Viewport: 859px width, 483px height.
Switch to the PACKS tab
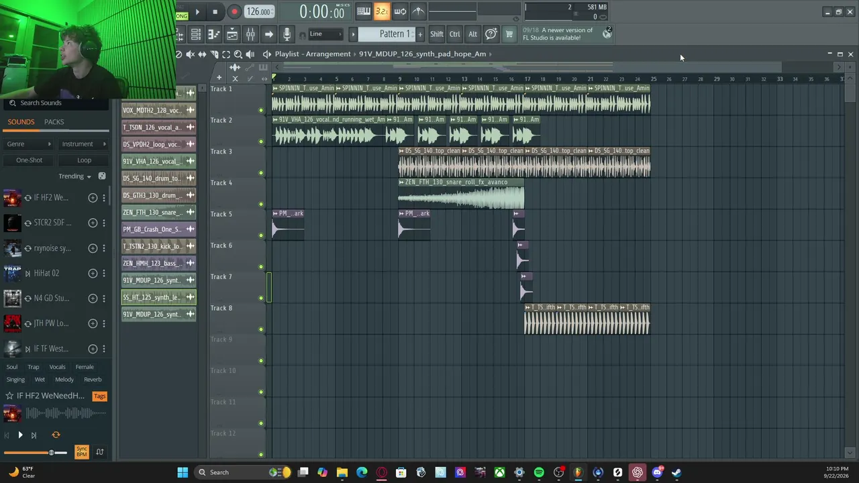click(x=54, y=122)
